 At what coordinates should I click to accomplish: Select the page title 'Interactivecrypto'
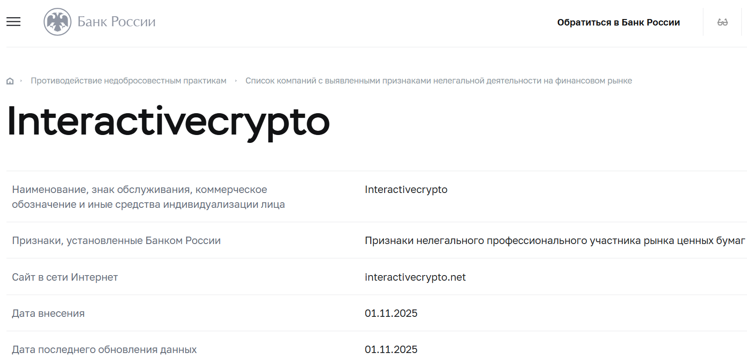(x=166, y=122)
